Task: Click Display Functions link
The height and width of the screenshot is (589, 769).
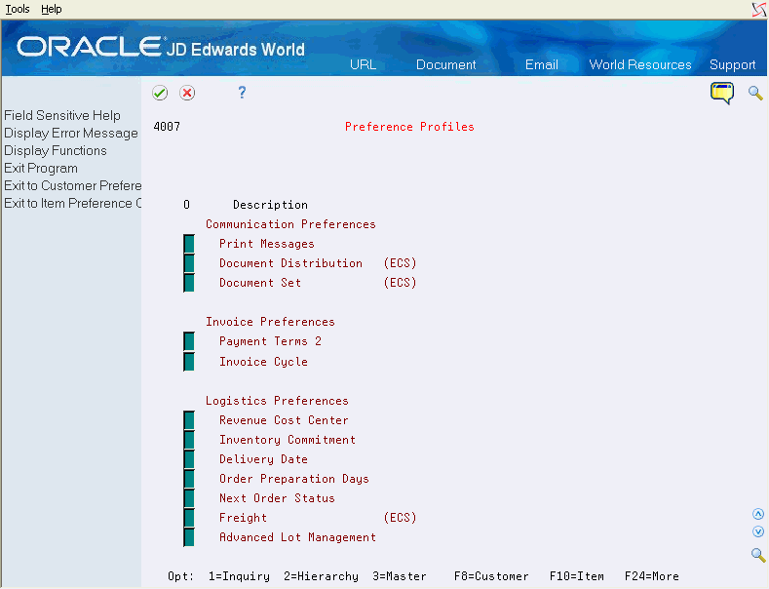Action: pyautogui.click(x=56, y=151)
